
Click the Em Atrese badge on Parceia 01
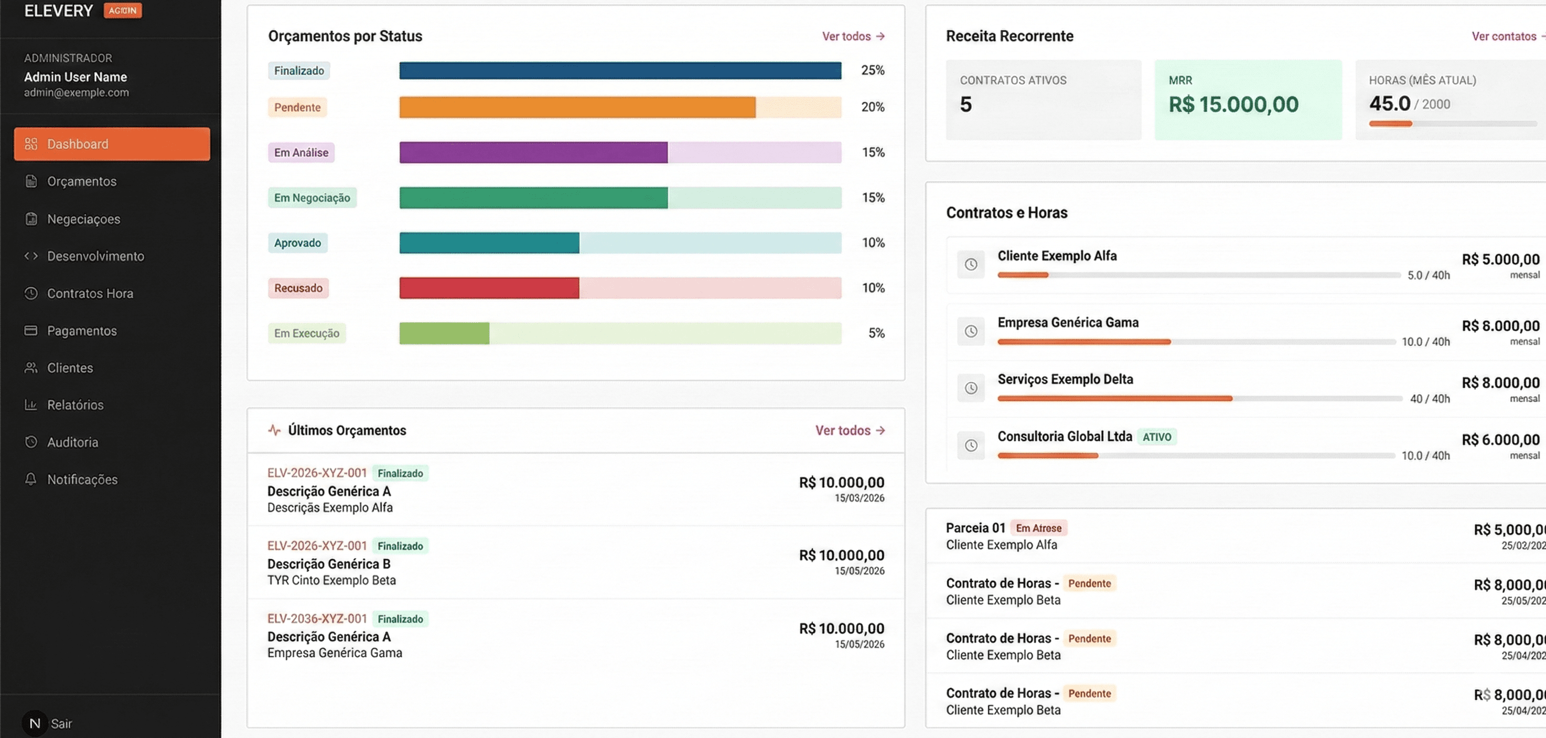(1038, 528)
